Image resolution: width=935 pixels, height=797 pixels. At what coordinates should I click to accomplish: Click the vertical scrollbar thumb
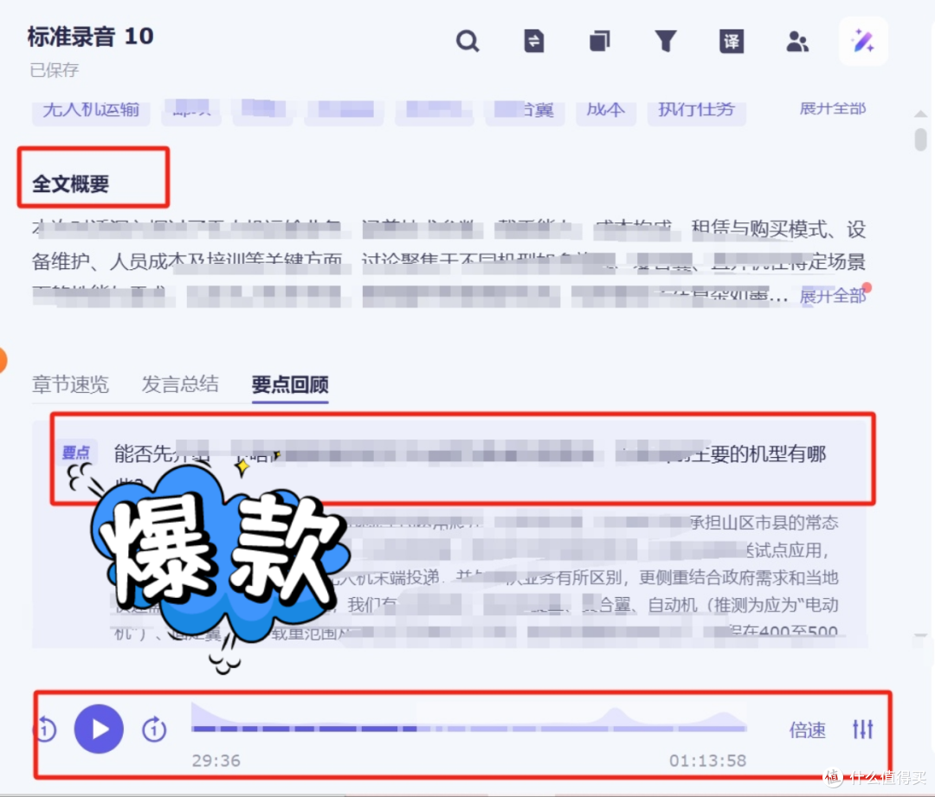(920, 139)
